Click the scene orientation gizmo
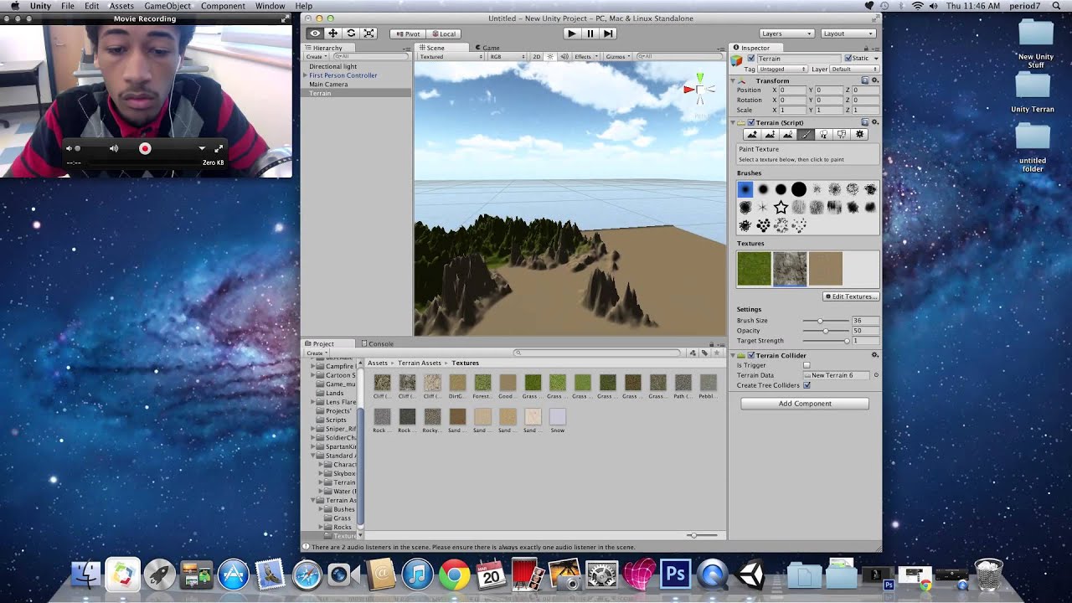 click(700, 90)
